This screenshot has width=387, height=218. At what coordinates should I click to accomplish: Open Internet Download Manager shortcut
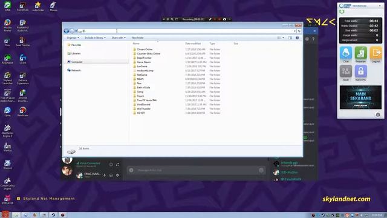(x=23, y=96)
